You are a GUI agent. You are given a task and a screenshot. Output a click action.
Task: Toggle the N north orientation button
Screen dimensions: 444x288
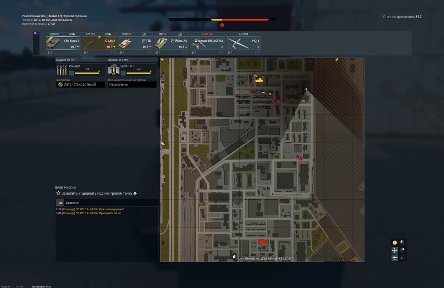click(x=402, y=258)
